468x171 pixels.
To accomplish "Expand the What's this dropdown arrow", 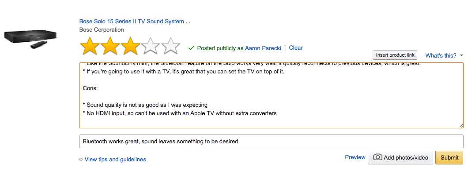I will [461, 56].
